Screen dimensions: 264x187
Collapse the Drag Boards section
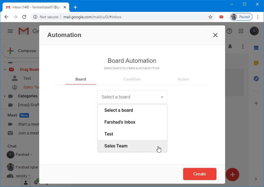click(5, 70)
